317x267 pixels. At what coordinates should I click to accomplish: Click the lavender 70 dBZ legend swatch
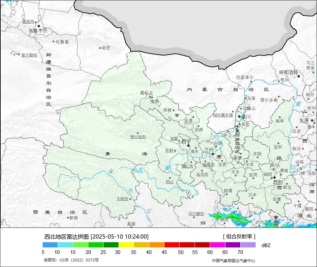pyautogui.click(x=248, y=245)
